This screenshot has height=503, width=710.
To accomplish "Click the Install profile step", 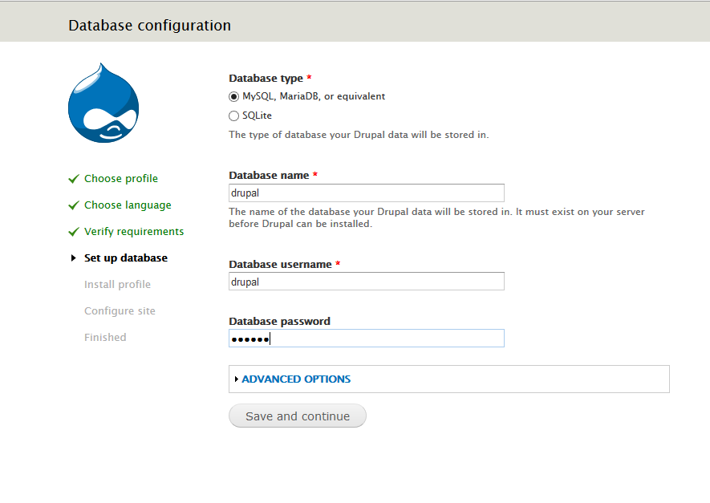I will pyautogui.click(x=117, y=284).
